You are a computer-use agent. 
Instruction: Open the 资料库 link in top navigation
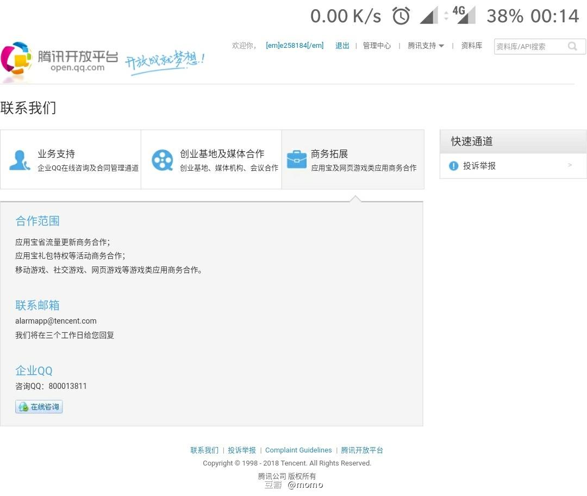pyautogui.click(x=471, y=46)
